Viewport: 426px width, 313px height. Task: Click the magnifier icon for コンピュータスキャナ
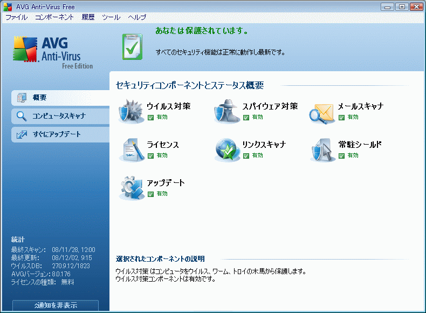coord(22,116)
